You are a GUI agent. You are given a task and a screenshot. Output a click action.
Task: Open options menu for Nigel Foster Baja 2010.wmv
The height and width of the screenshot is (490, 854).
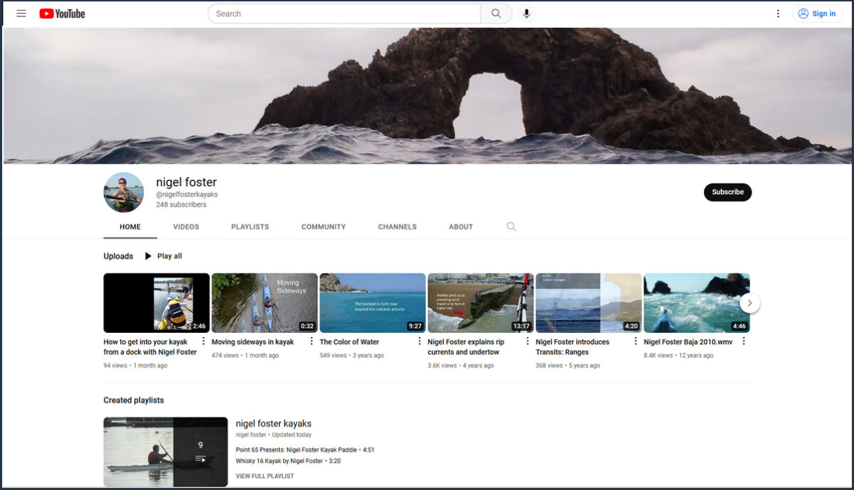coord(744,341)
